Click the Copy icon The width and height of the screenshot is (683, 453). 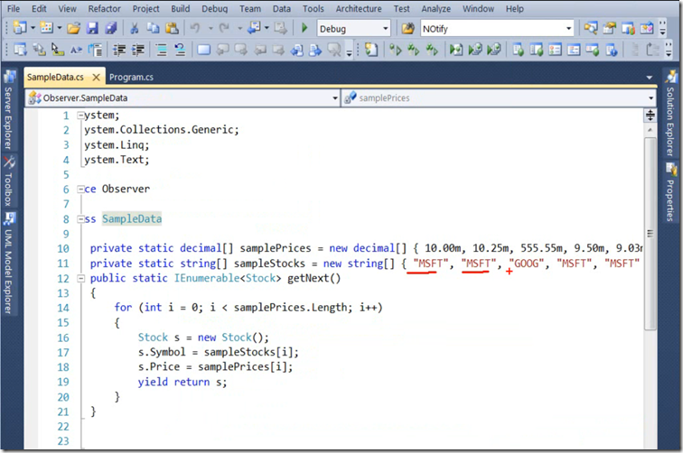pos(153,29)
